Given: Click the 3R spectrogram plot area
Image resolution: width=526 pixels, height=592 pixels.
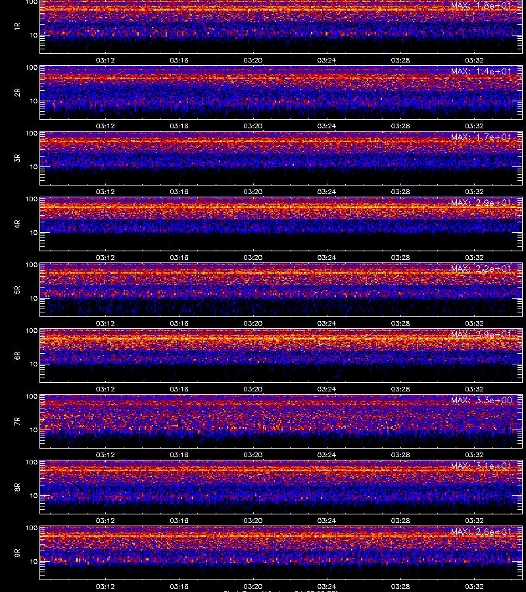Looking at the screenshot, I should click(x=281, y=158).
